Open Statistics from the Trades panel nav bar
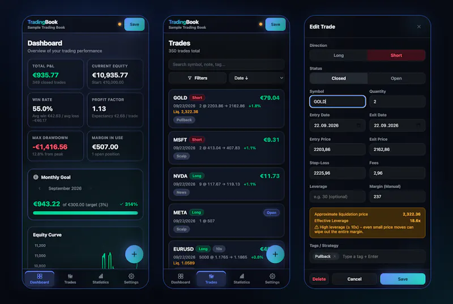The width and height of the screenshot is (453, 304). [242, 279]
